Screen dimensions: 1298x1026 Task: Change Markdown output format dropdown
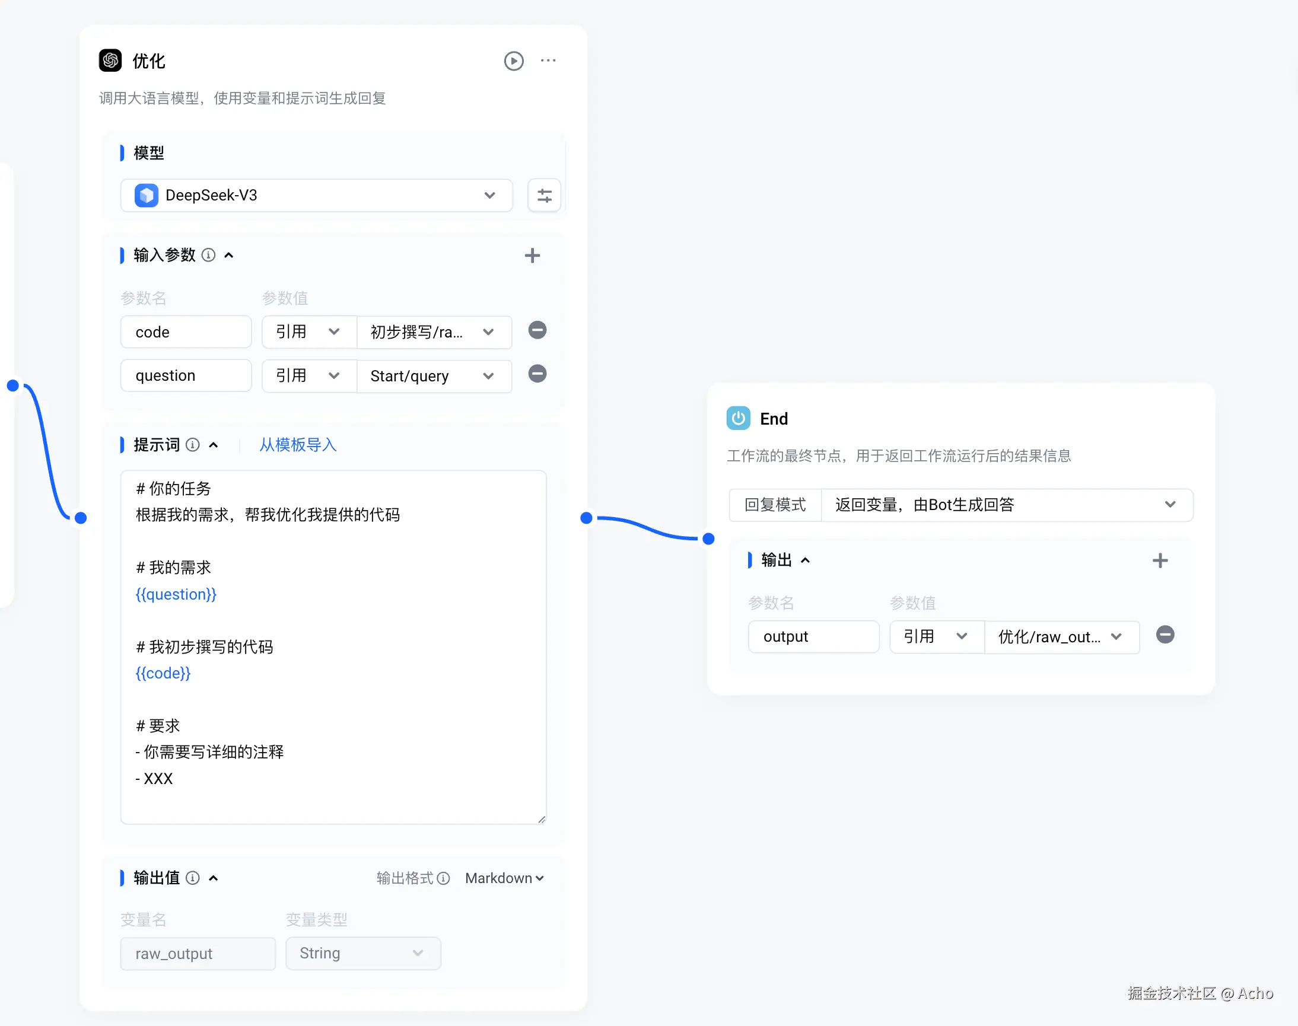504,878
